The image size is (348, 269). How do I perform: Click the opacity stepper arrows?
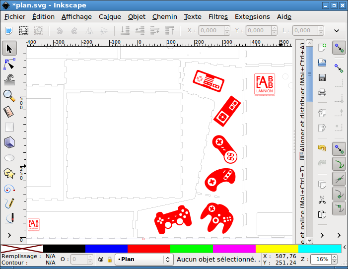(90, 259)
